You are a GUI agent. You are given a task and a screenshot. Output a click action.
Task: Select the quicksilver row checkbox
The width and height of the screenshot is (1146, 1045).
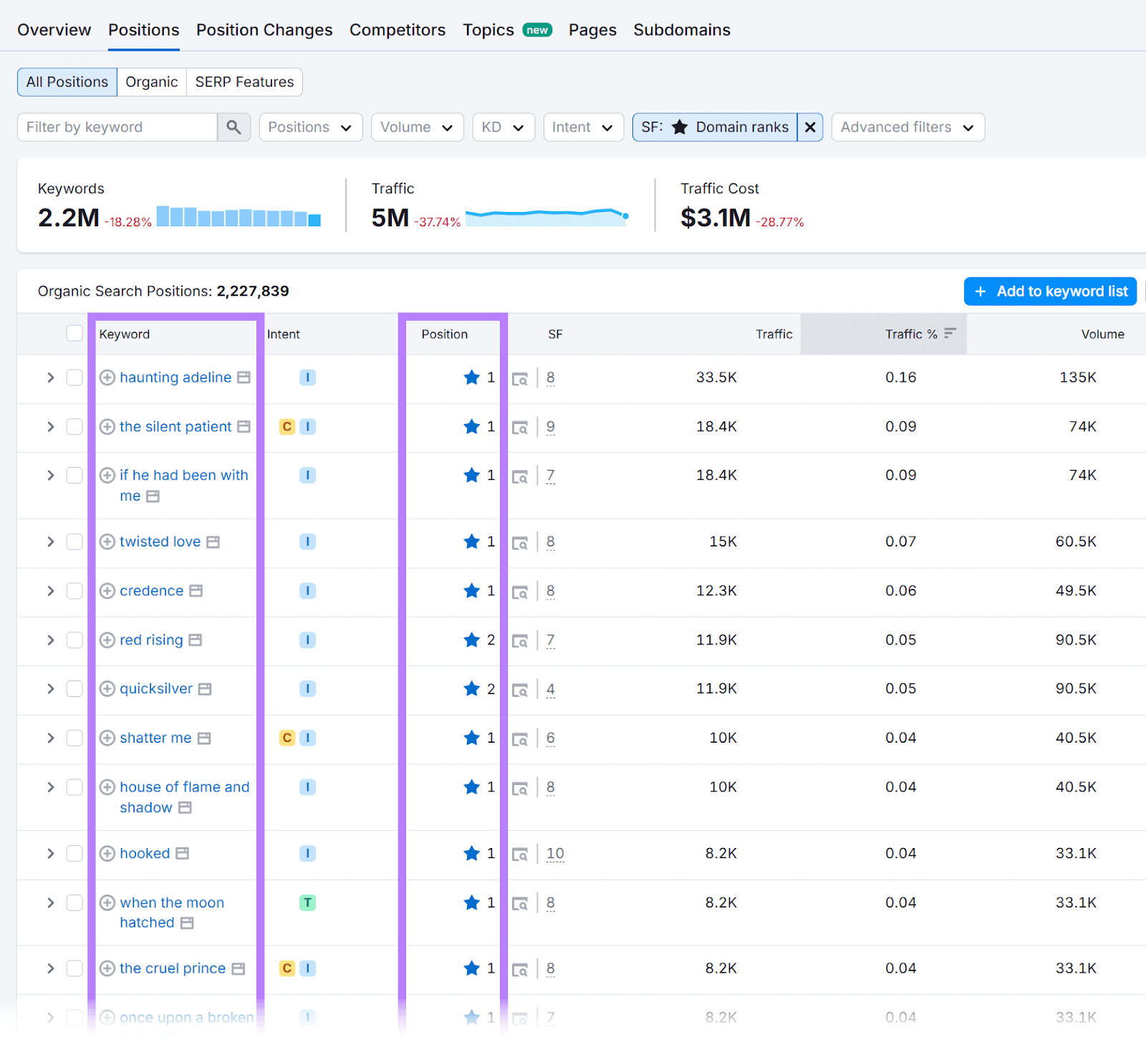coord(74,689)
